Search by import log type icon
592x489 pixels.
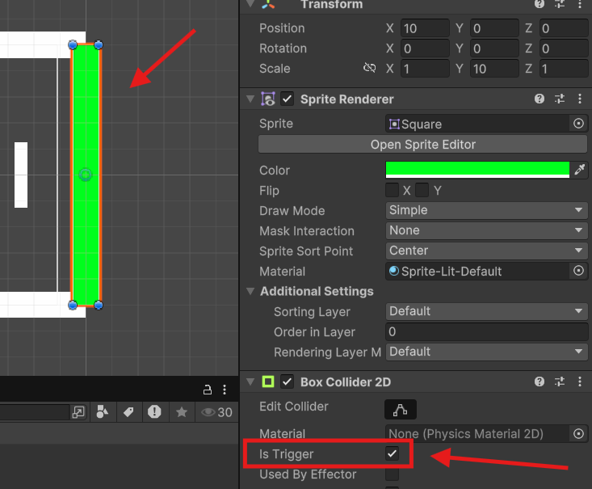[x=154, y=412]
